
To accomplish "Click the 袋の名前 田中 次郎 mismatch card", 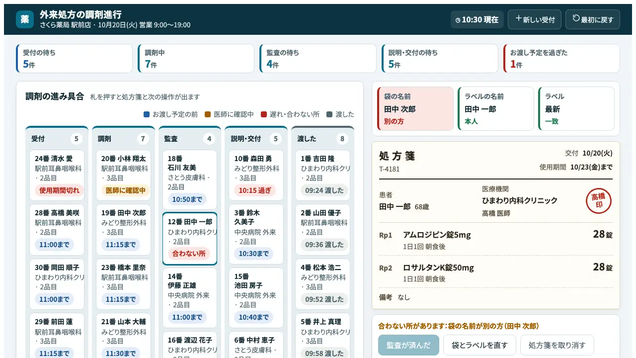I will [x=415, y=109].
